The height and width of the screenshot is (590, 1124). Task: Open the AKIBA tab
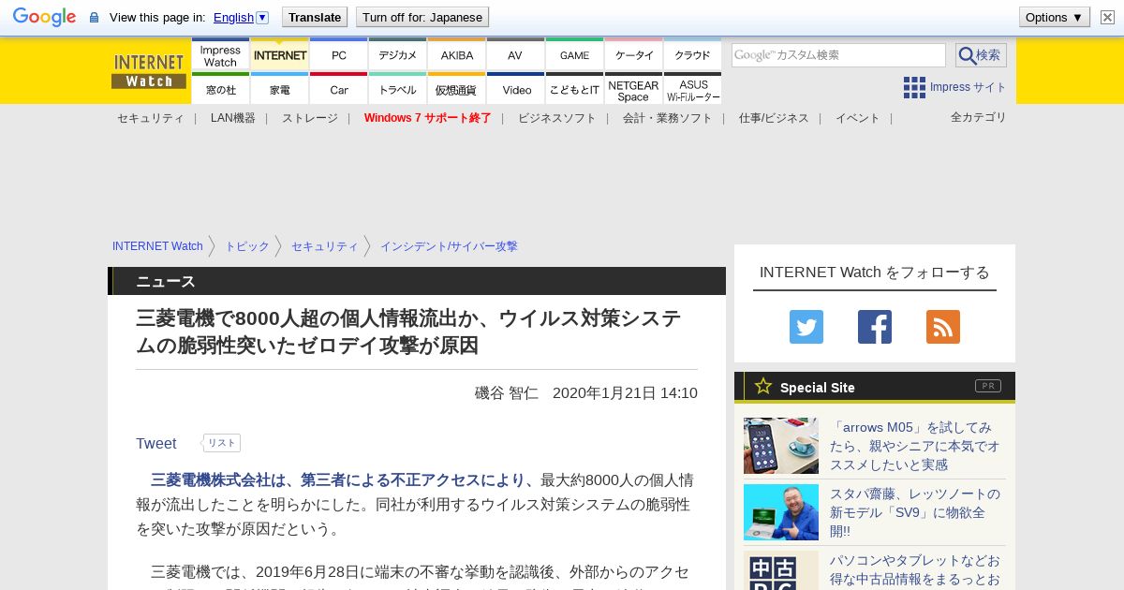click(457, 54)
